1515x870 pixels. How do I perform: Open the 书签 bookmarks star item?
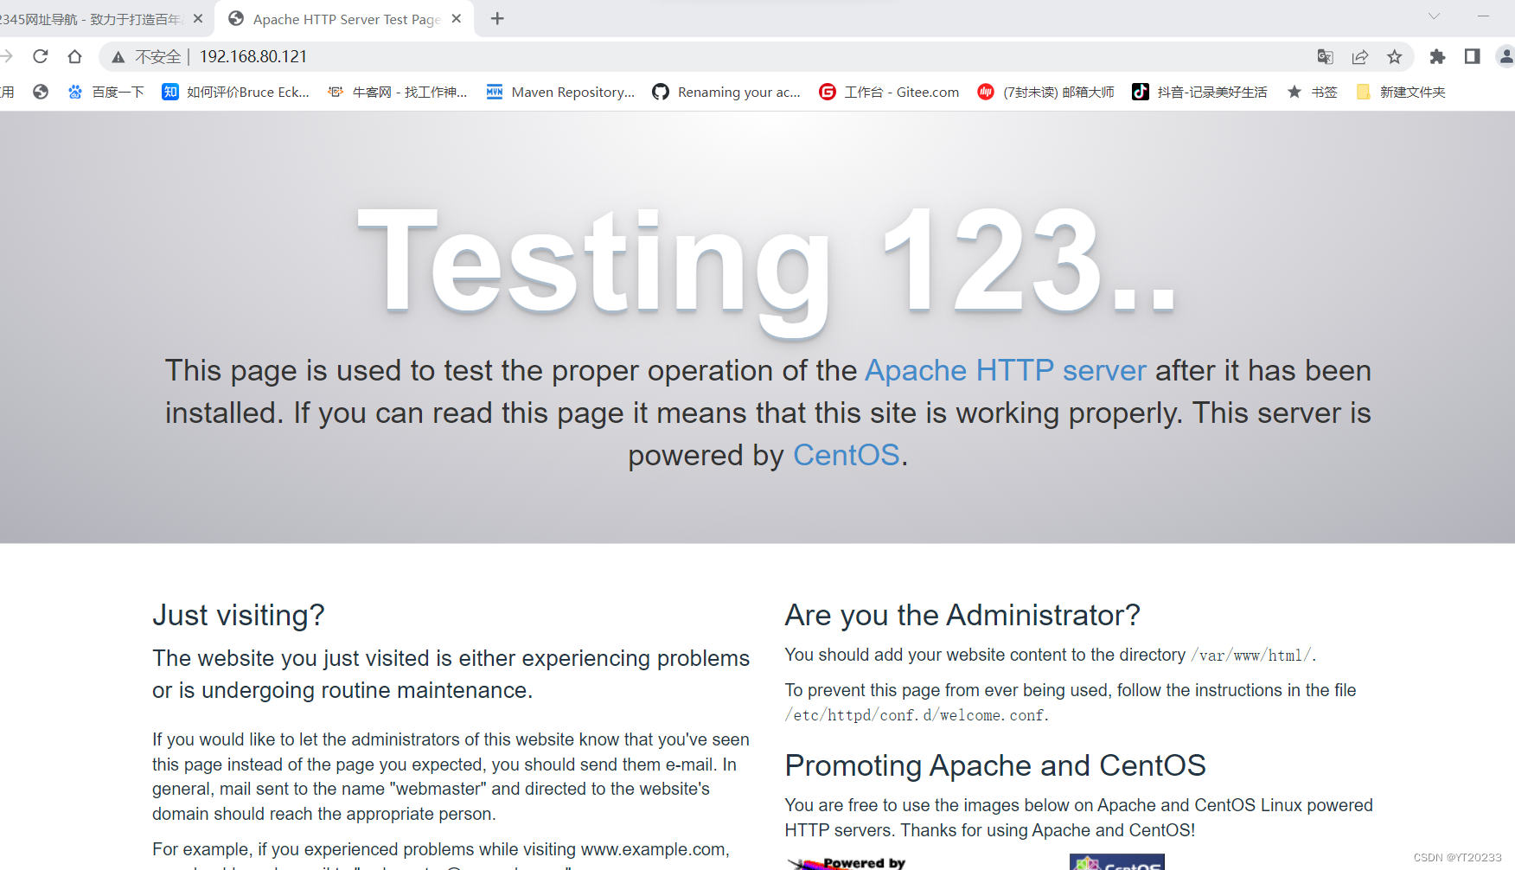1312,92
